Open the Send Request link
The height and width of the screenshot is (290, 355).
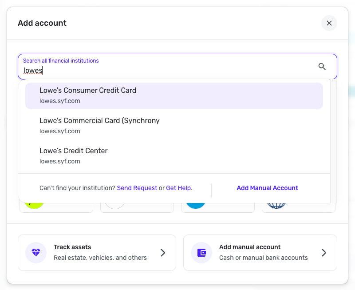137,188
